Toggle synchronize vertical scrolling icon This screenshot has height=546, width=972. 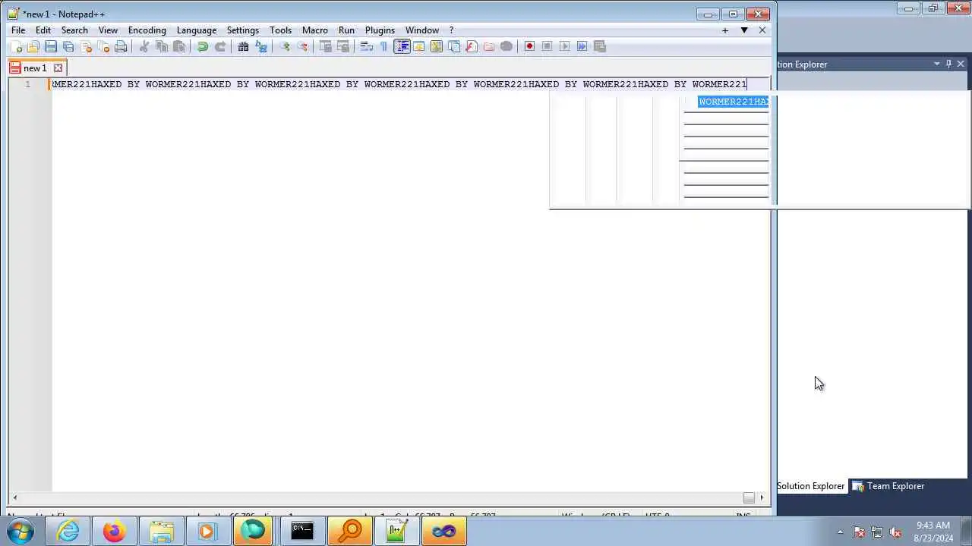[x=326, y=46]
